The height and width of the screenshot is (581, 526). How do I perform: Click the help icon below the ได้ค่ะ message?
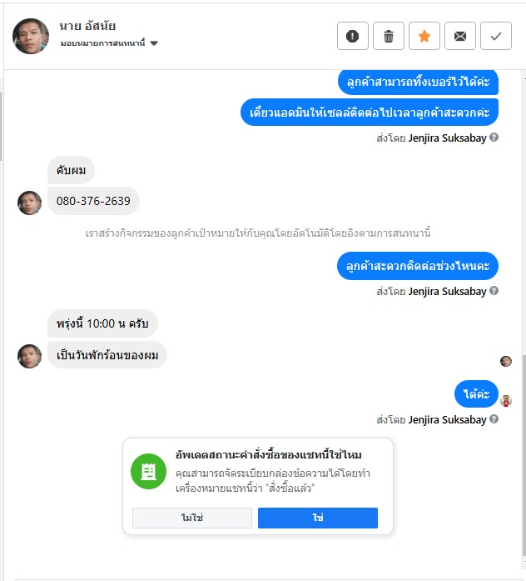click(494, 419)
